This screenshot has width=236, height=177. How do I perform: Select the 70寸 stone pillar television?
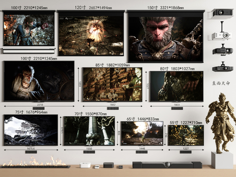(89, 131)
